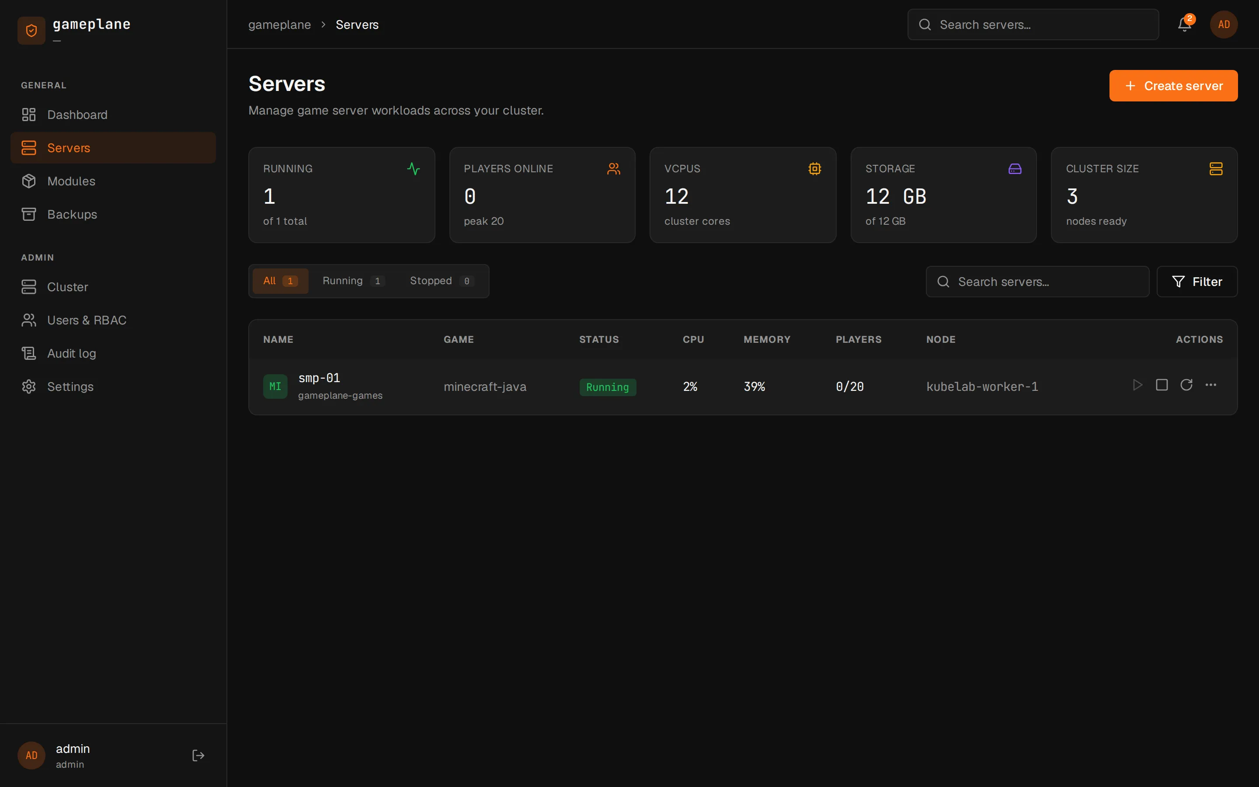Click the Storage 12 GB card
The height and width of the screenshot is (787, 1259).
point(943,195)
